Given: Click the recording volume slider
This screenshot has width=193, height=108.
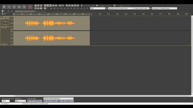Looking at the screenshot, I should coord(89,6).
